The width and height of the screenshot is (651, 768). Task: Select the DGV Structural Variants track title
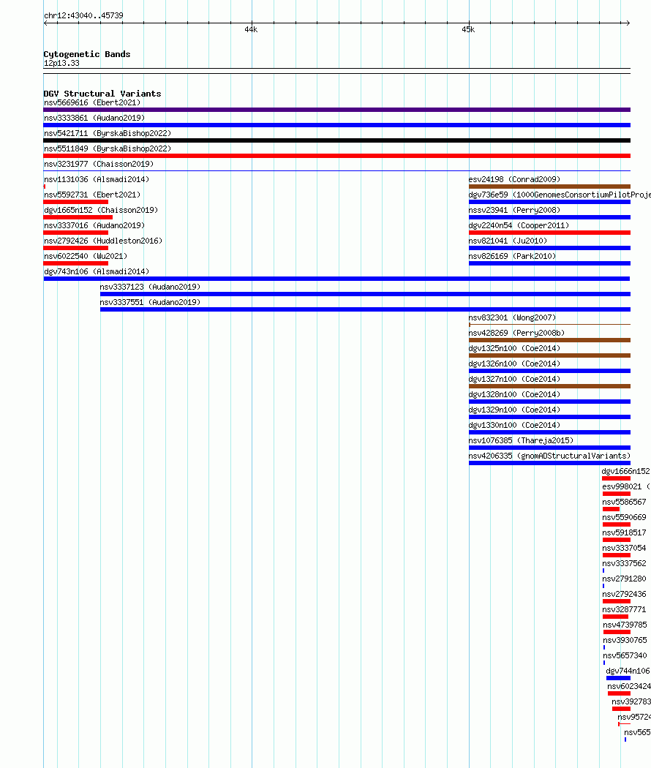[x=102, y=94]
